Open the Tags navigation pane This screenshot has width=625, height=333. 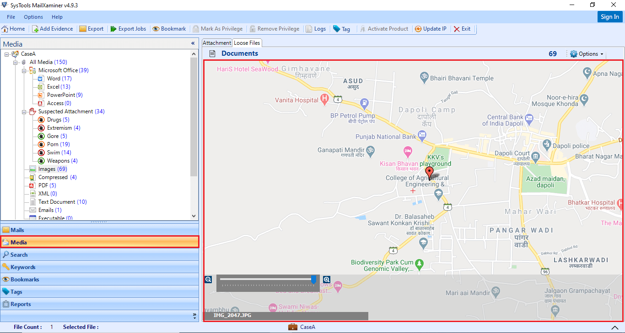100,292
